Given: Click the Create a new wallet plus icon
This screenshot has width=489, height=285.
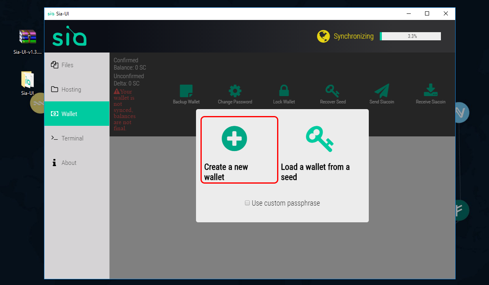Looking at the screenshot, I should pyautogui.click(x=234, y=138).
